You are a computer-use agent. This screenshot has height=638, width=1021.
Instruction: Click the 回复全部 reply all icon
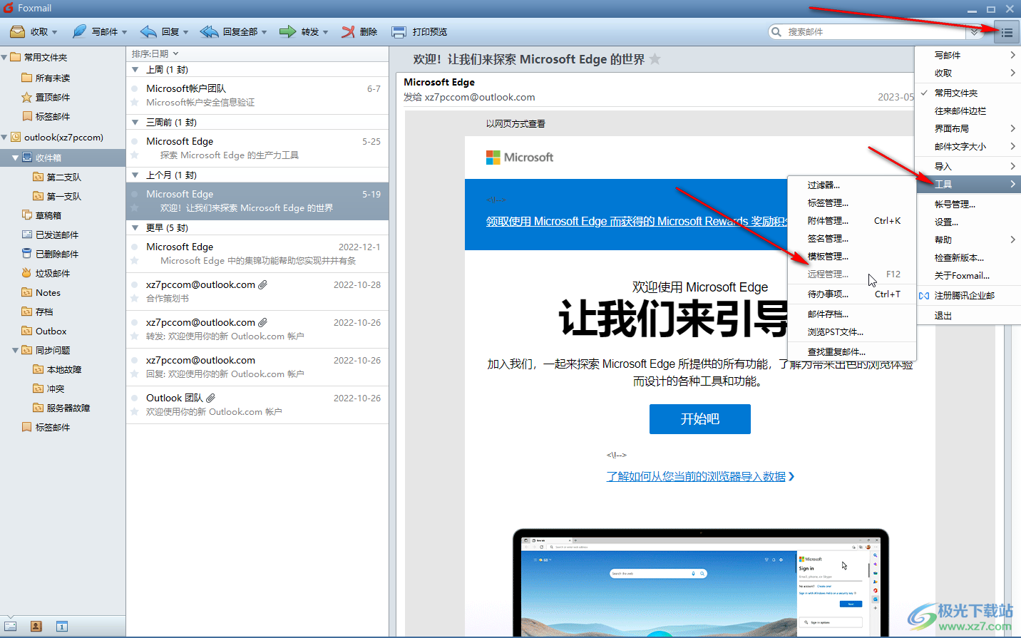[210, 31]
